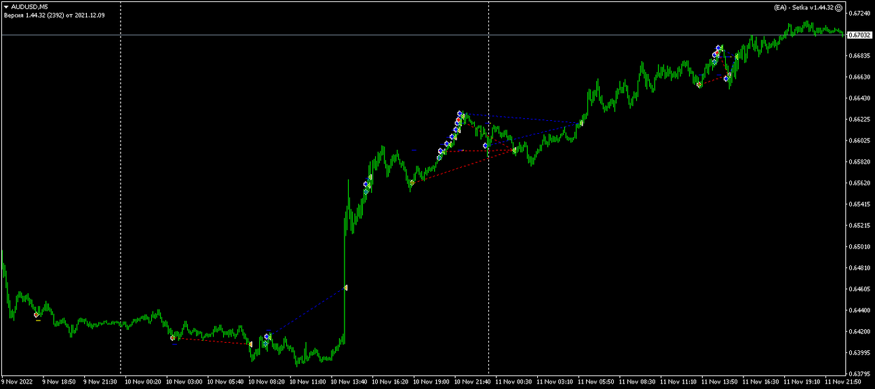Image resolution: width=875 pixels, height=389 pixels.
Task: Select the red sell marker near 11 Nov 13:50
Action: [x=699, y=85]
